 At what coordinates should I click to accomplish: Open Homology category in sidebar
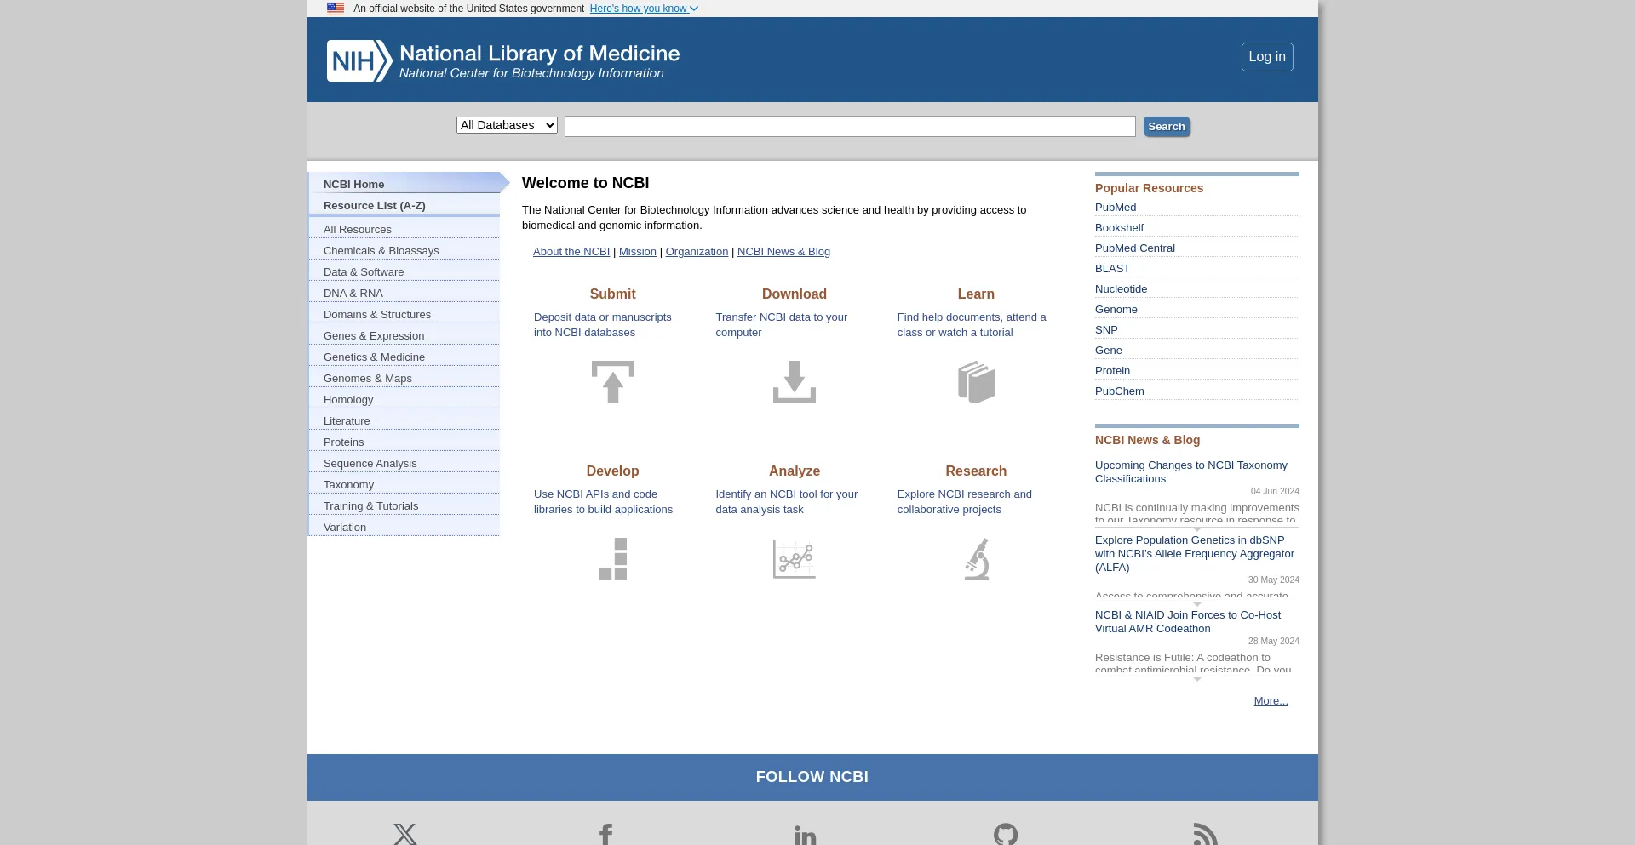click(405, 399)
